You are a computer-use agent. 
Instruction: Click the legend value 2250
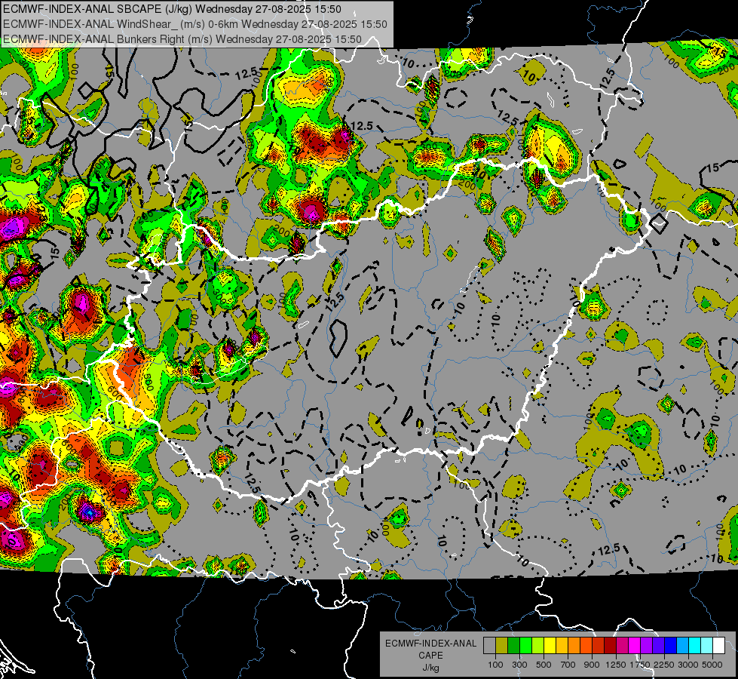coord(664,665)
